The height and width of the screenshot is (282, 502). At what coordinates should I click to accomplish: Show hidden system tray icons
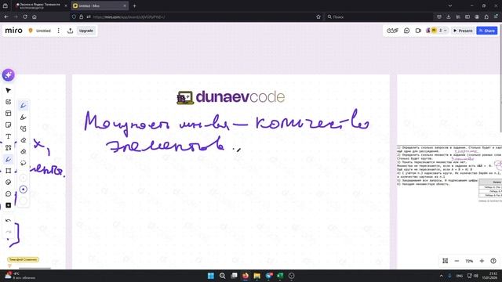pos(442,276)
